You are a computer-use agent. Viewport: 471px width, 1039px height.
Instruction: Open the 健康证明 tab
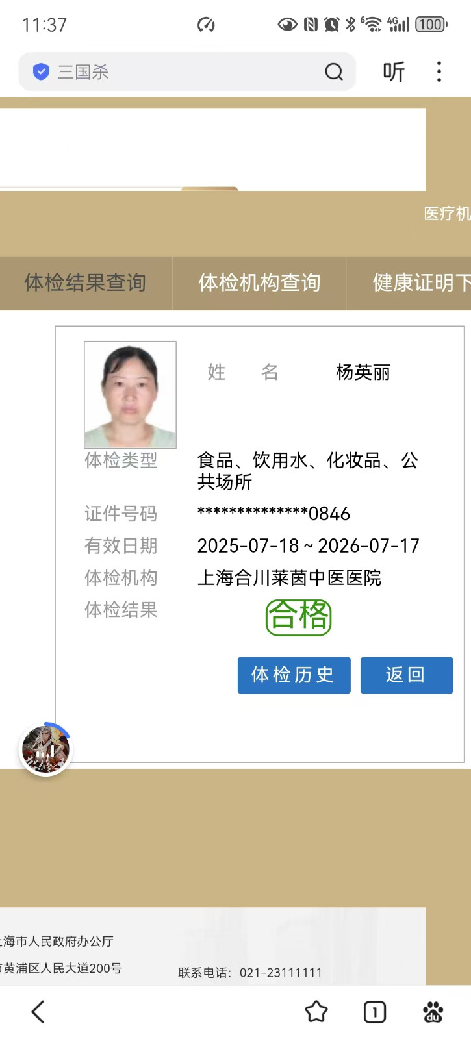(409, 282)
